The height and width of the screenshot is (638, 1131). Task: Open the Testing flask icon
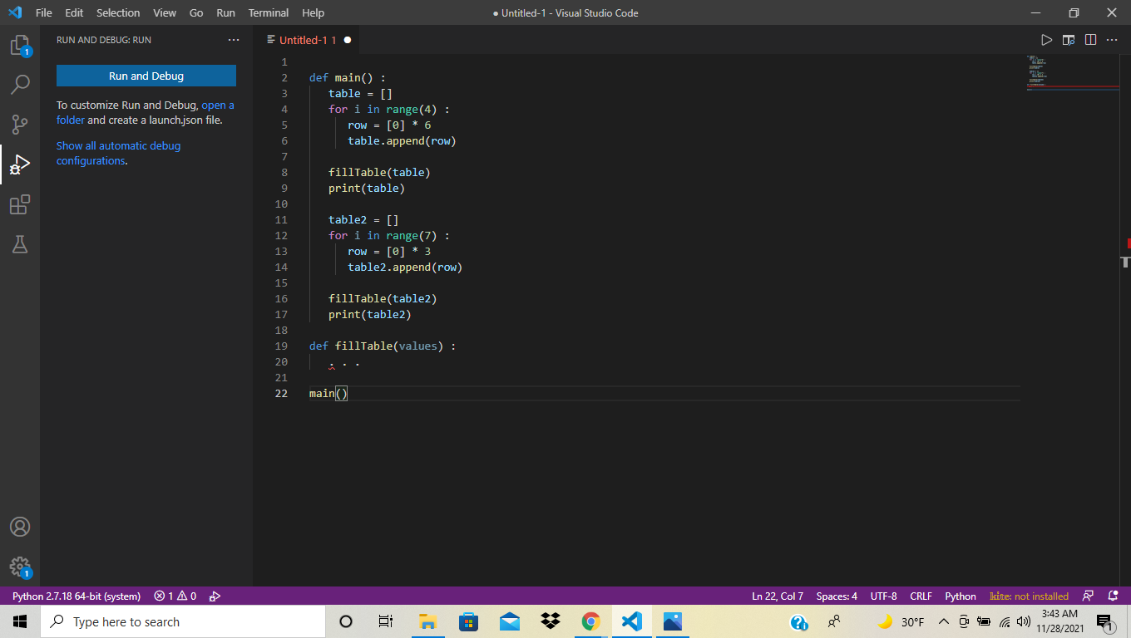point(20,243)
